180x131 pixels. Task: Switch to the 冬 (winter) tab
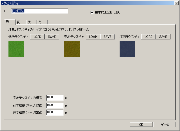coord(42,22)
